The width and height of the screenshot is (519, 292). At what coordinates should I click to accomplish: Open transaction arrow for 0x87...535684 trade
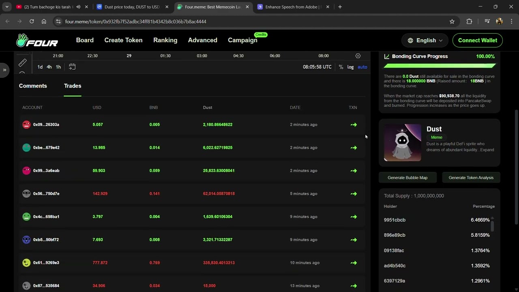pyautogui.click(x=354, y=286)
